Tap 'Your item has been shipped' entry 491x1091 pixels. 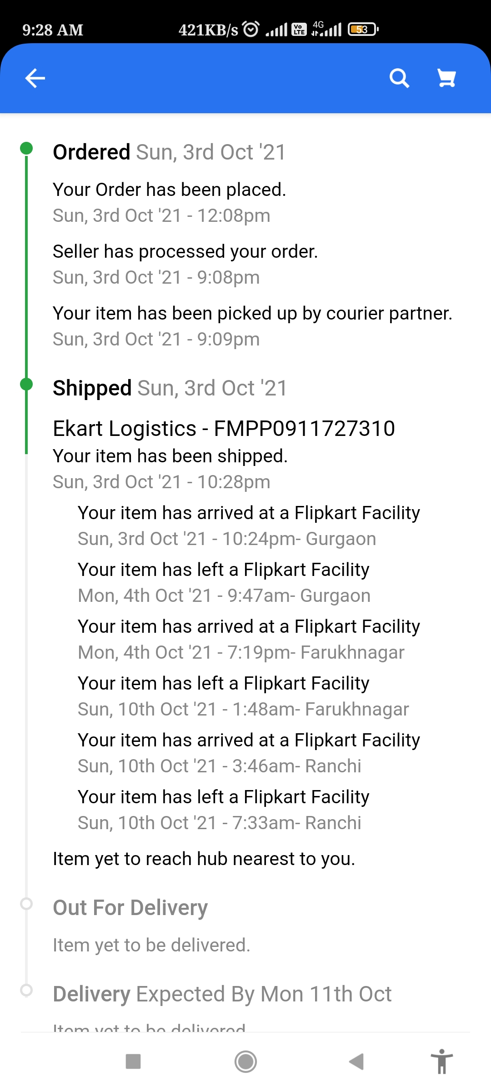point(170,456)
